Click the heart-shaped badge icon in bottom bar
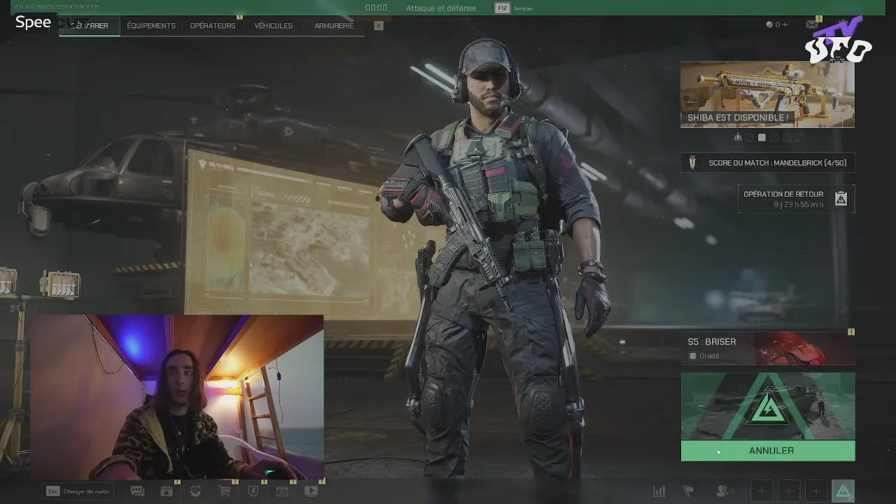Image resolution: width=896 pixels, height=504 pixels. point(195,491)
